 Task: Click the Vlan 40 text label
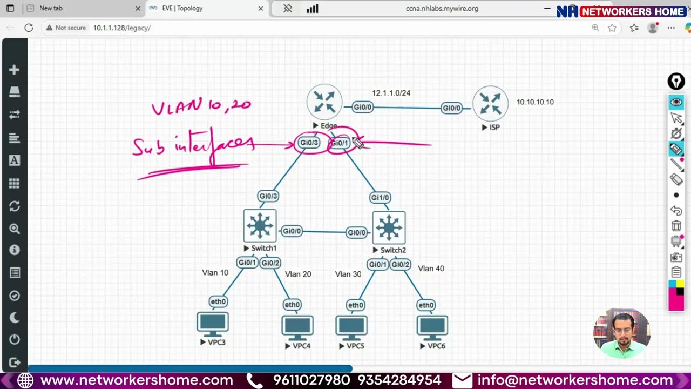click(x=431, y=268)
